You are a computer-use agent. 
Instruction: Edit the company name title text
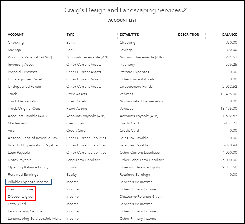pos(122,10)
